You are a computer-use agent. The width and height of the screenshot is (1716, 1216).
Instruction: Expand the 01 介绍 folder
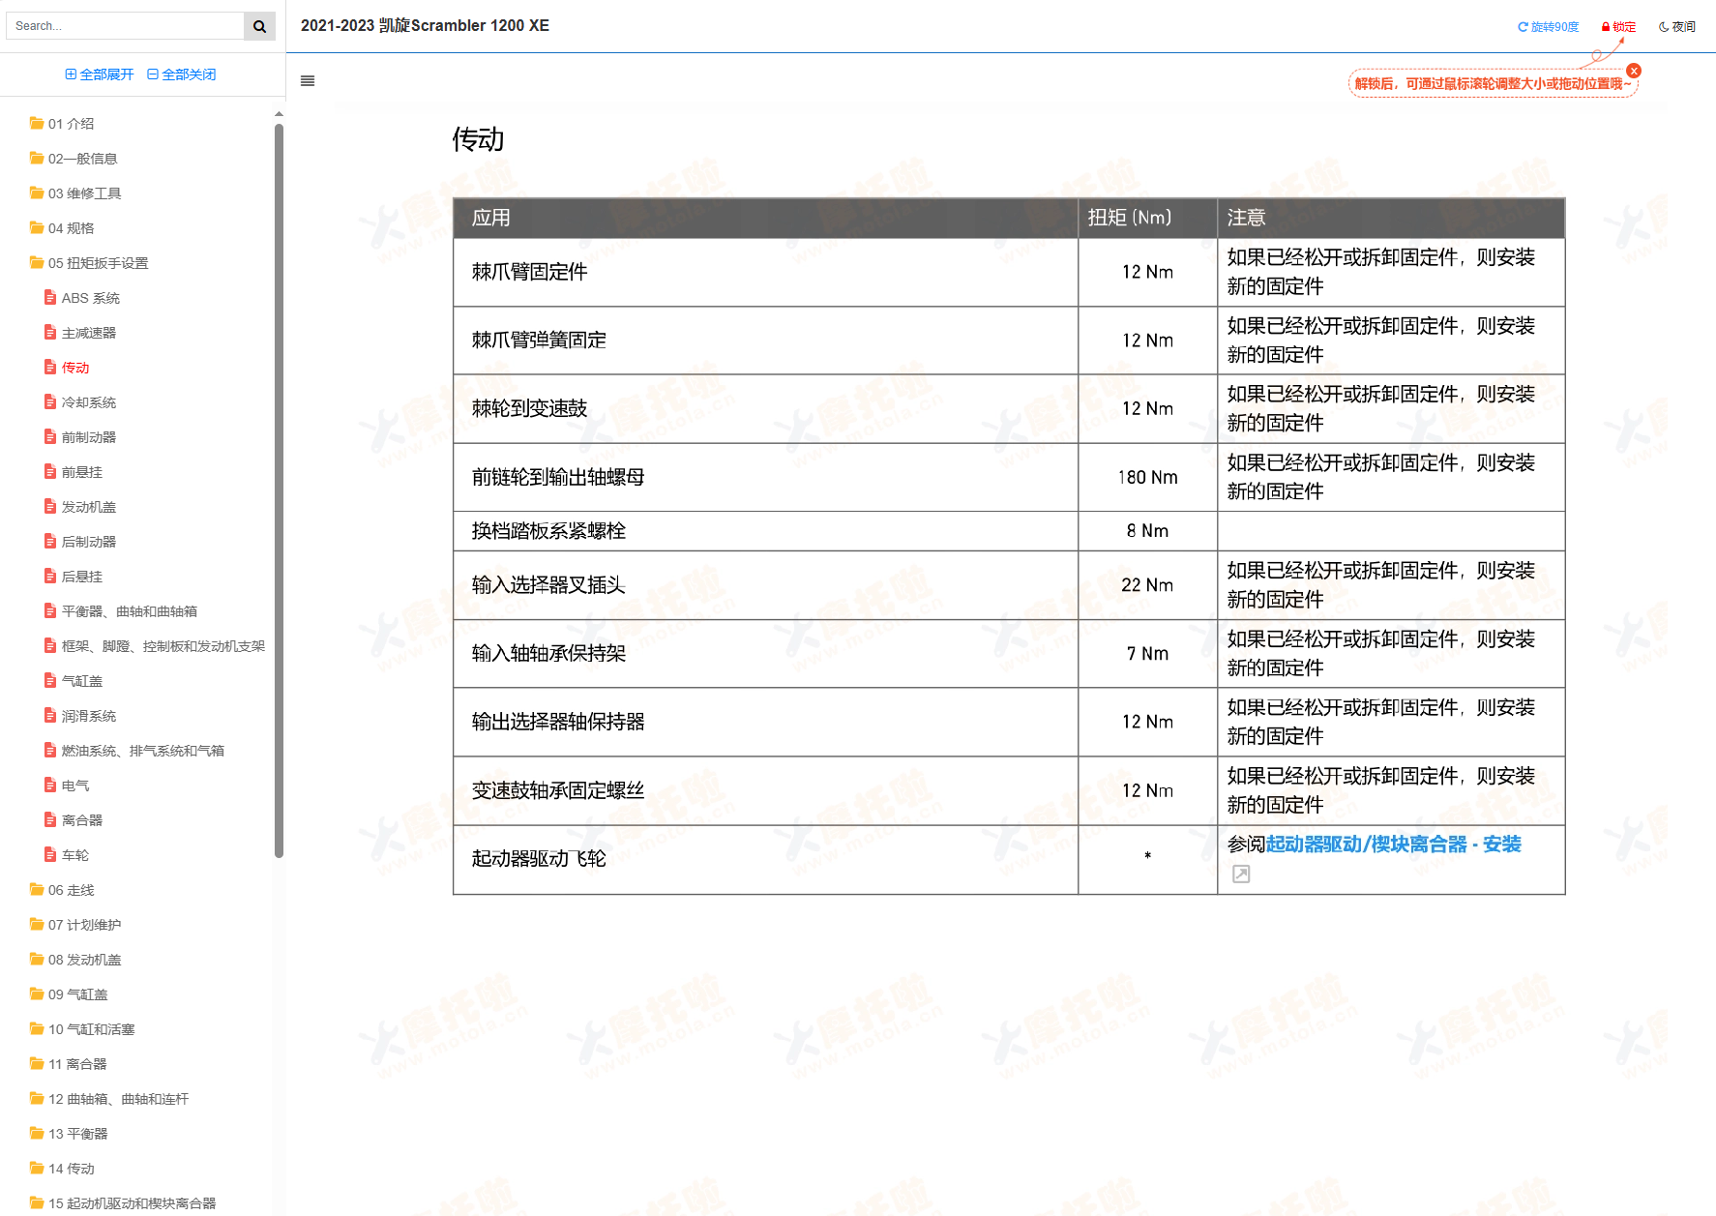pos(62,124)
